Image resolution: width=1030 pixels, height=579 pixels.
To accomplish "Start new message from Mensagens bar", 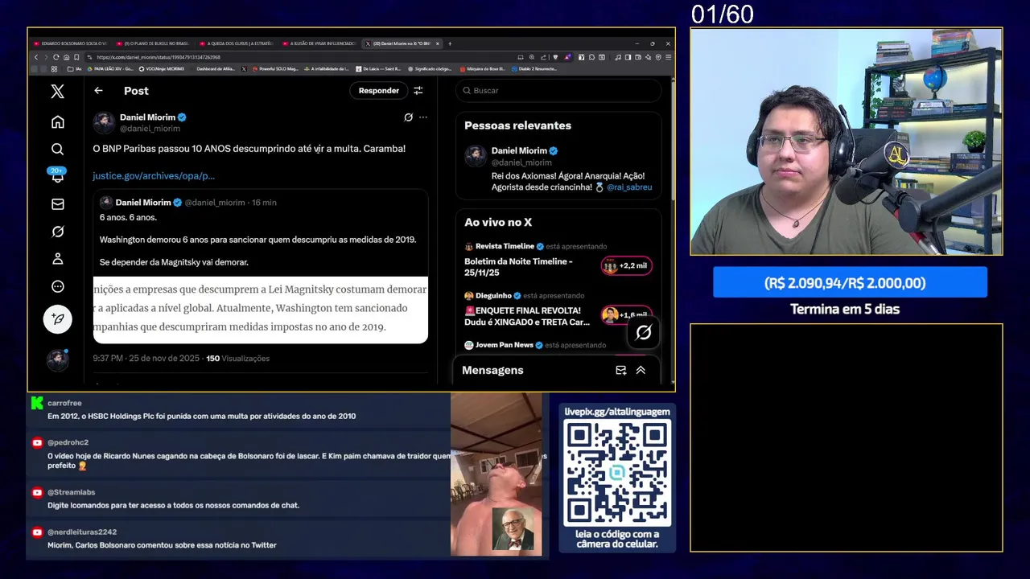I will click(x=620, y=370).
